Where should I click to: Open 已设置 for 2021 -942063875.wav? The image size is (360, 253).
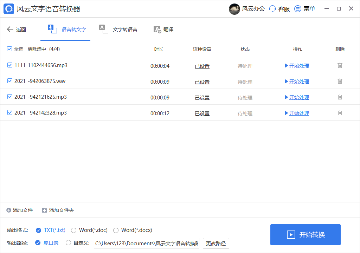tap(202, 82)
